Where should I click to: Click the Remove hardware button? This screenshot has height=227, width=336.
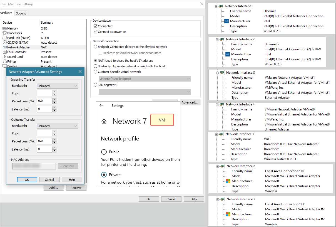76,188
